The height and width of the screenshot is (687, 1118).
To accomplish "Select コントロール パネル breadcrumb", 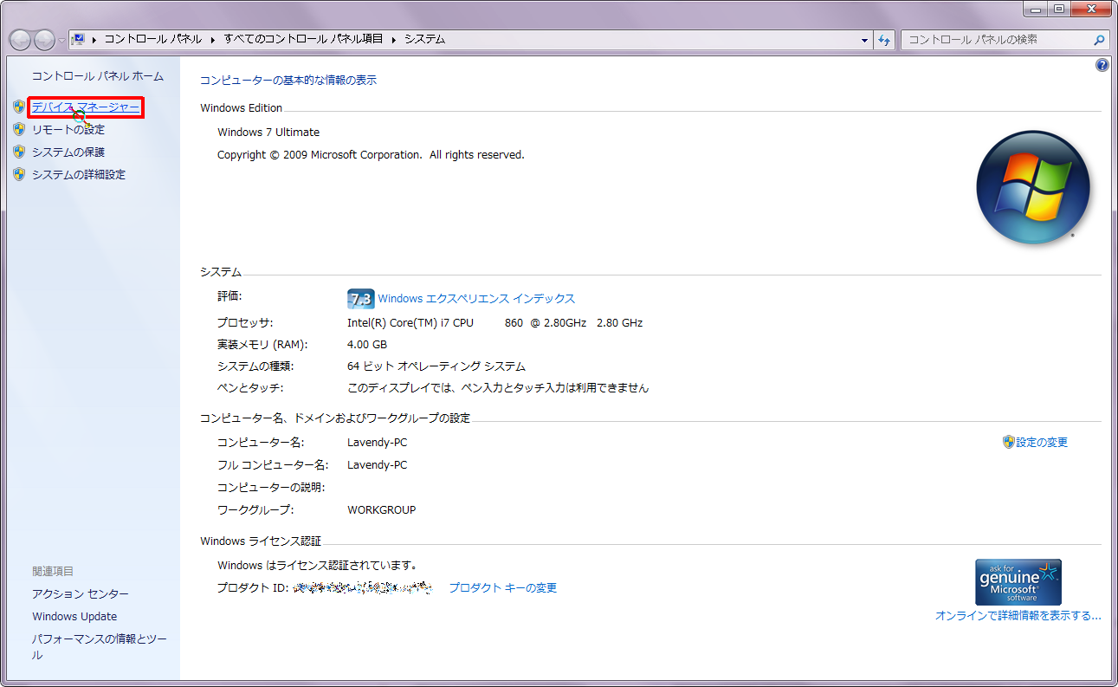I will pos(153,39).
